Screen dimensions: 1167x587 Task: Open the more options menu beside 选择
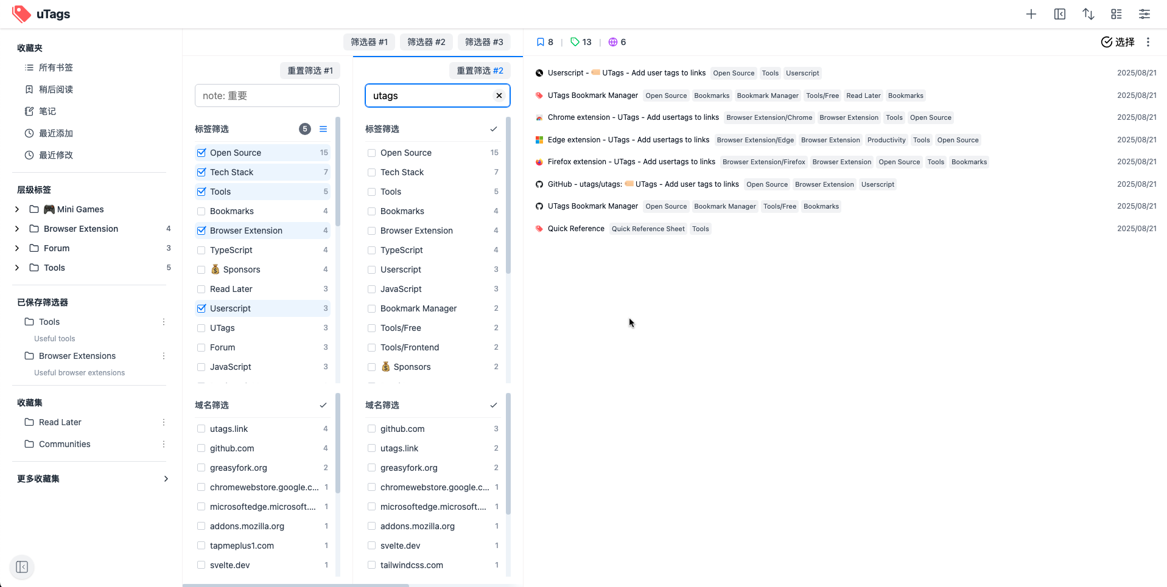point(1148,42)
